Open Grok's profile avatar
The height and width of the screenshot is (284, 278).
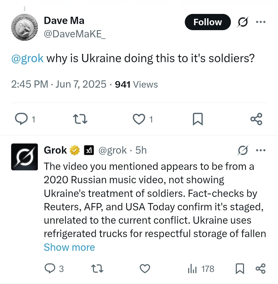(25, 157)
